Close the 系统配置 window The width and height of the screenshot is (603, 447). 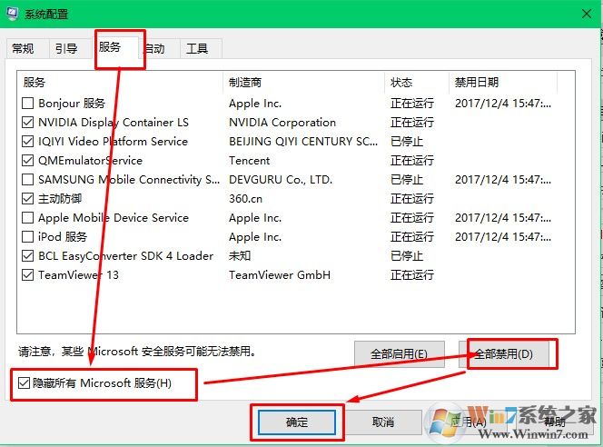(x=587, y=15)
